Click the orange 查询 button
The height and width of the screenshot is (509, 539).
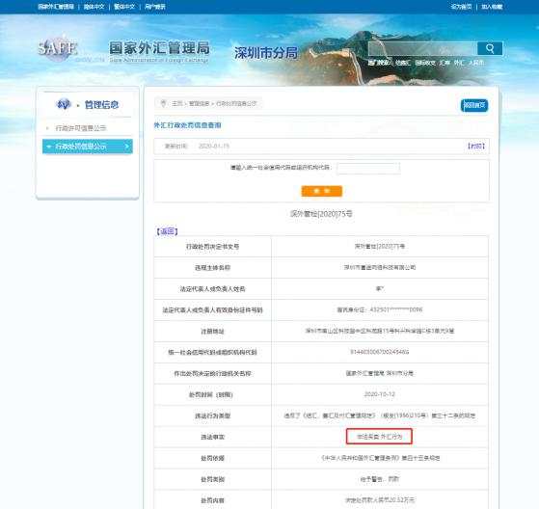point(322,191)
